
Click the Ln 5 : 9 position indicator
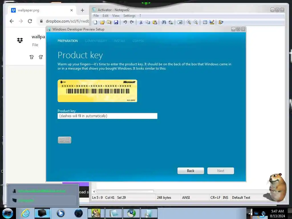coord(97,198)
